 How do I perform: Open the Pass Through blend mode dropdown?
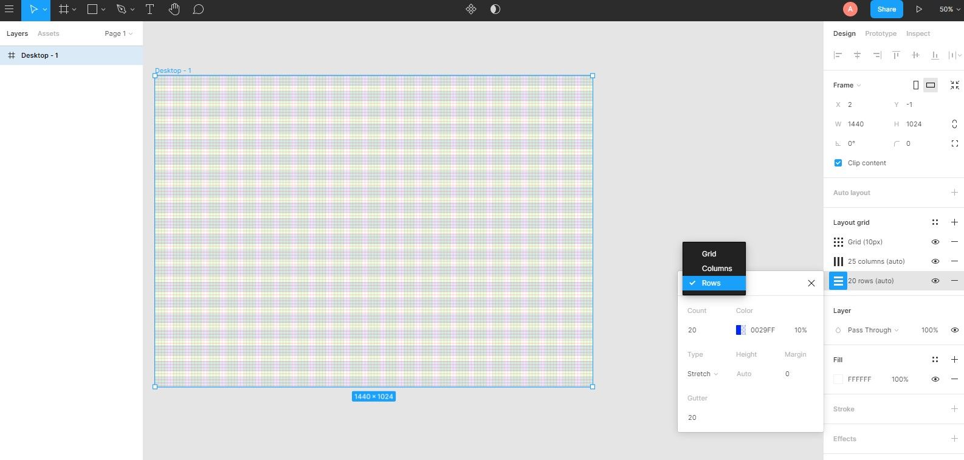click(873, 330)
